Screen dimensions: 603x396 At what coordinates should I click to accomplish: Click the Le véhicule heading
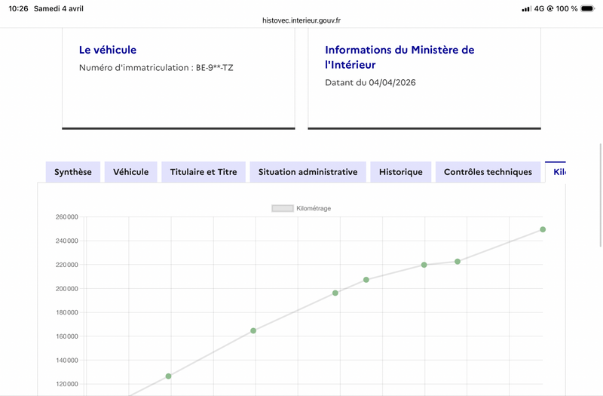click(108, 50)
